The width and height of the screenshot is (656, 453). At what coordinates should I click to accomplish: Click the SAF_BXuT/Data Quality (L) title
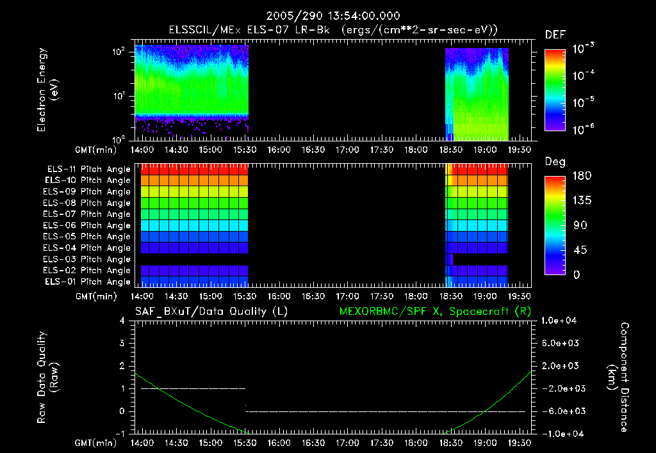click(211, 312)
